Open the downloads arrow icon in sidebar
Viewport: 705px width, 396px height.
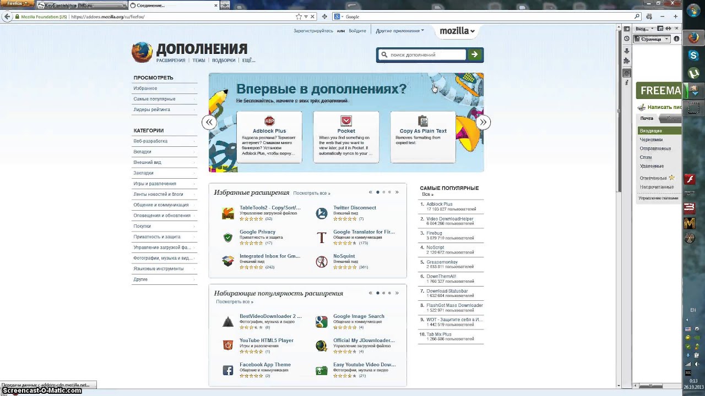tap(627, 51)
